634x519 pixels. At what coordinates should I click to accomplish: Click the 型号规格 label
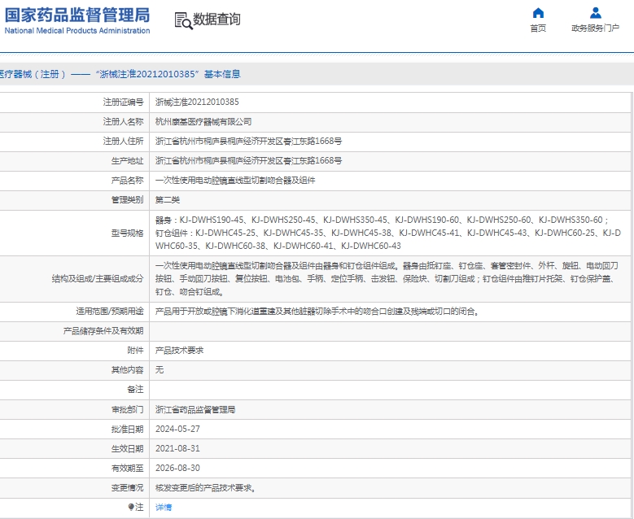(x=127, y=233)
